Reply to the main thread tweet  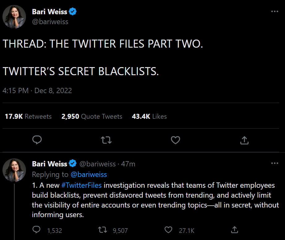click(x=37, y=140)
